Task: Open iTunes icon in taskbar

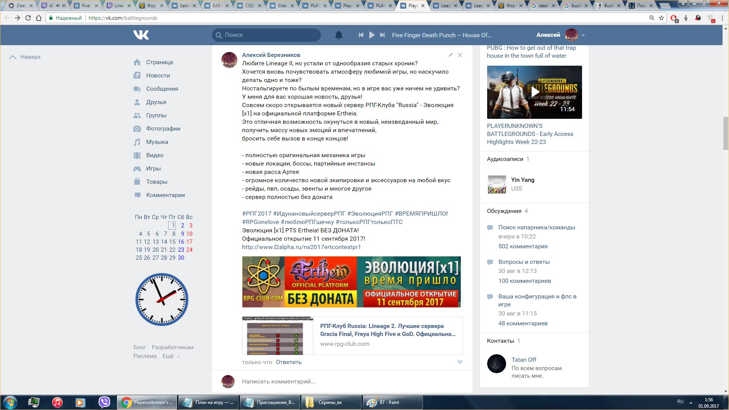Action: pos(57,402)
